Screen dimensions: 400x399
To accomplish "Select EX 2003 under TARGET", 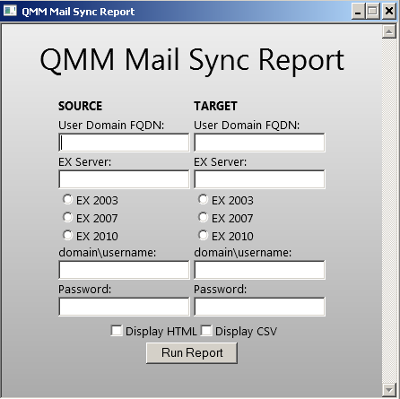I will click(x=203, y=199).
